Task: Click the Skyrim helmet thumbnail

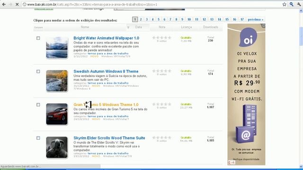Action: [x=57, y=147]
